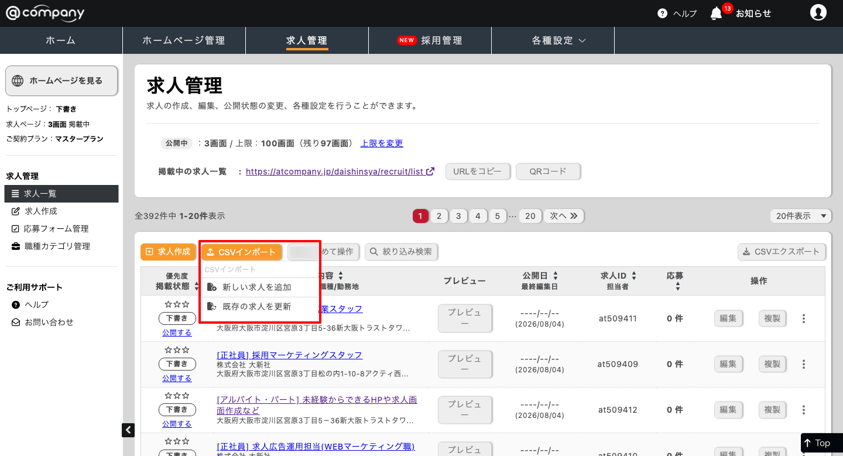Screen dimensions: 843x456
Task: Open external link icon beside recruit list URL
Action: click(x=430, y=172)
